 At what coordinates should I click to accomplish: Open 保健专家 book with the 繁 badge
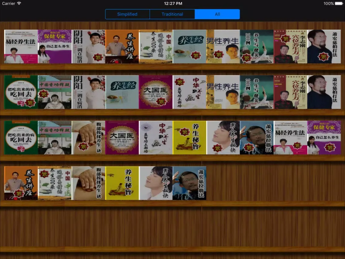(x=324, y=138)
